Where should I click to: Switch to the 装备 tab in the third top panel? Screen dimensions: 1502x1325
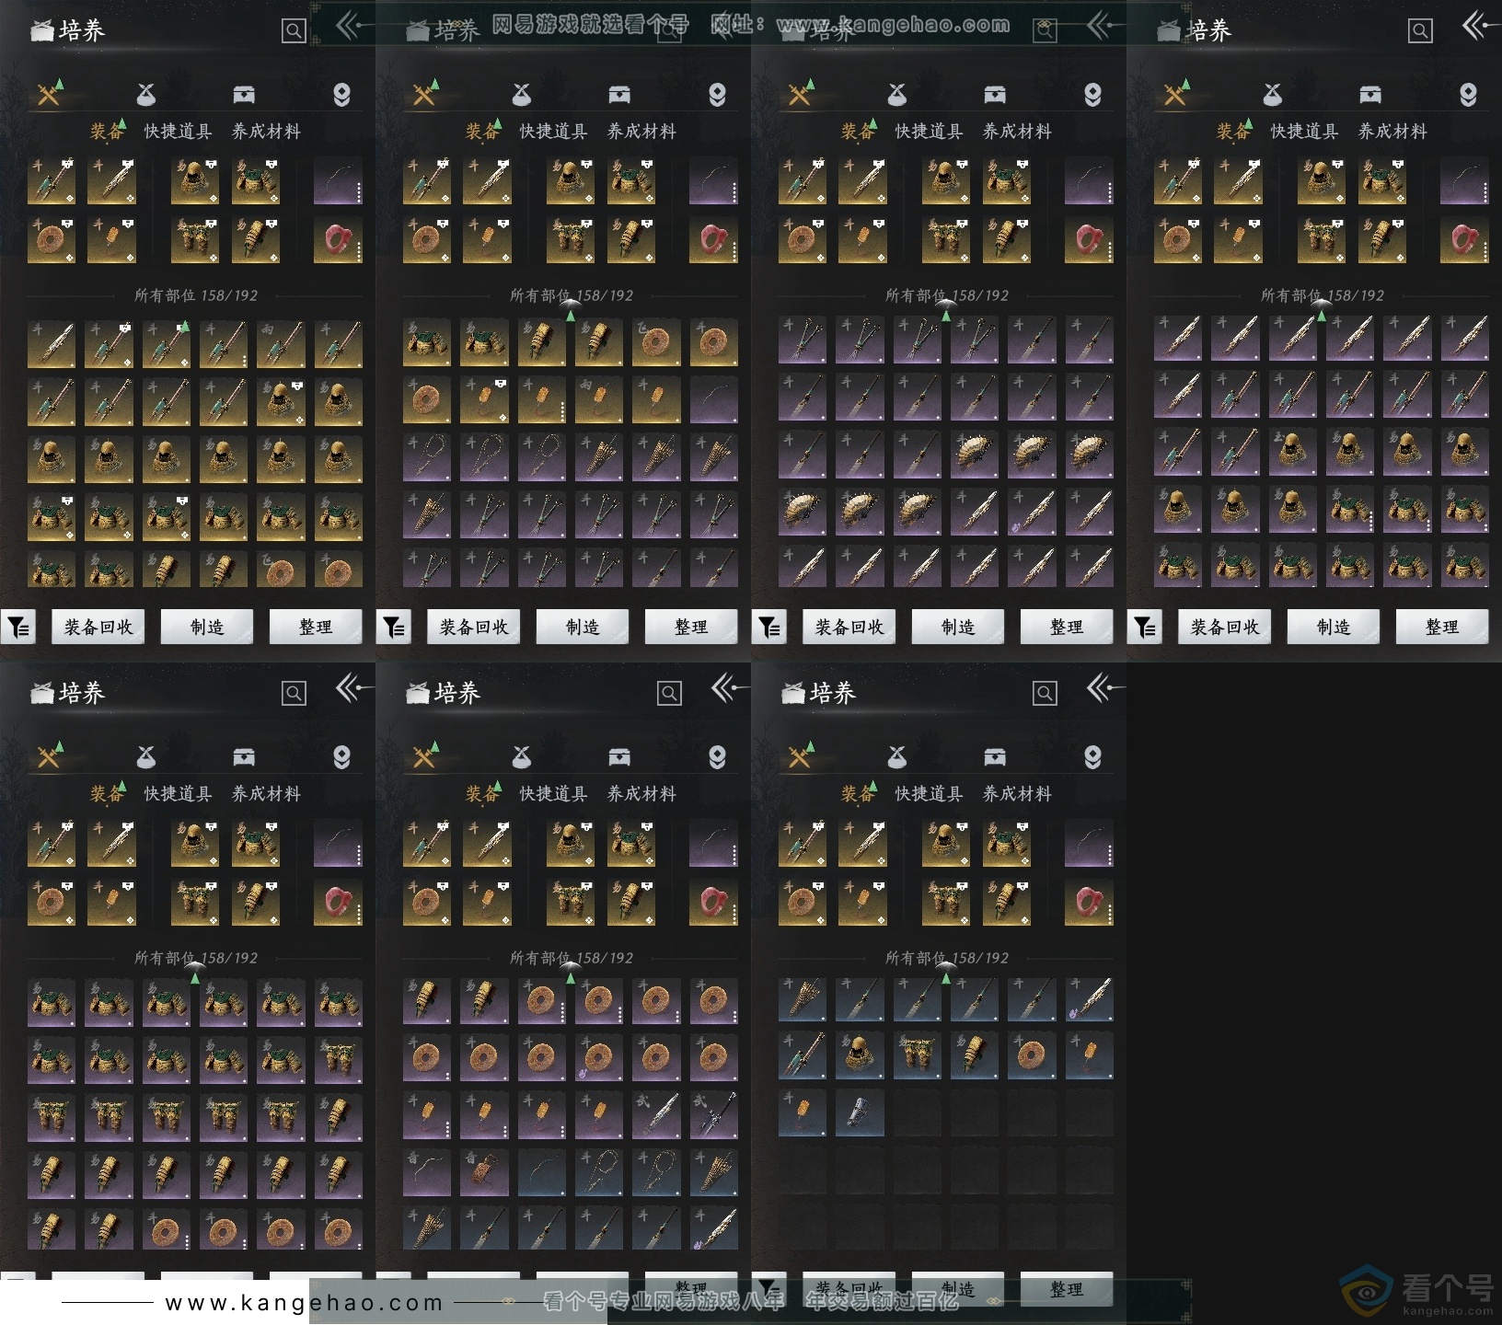(x=859, y=132)
